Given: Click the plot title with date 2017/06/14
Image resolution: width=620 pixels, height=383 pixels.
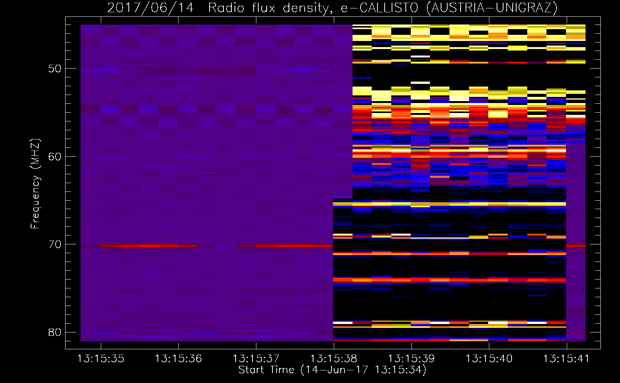Looking at the screenshot, I should (332, 8).
